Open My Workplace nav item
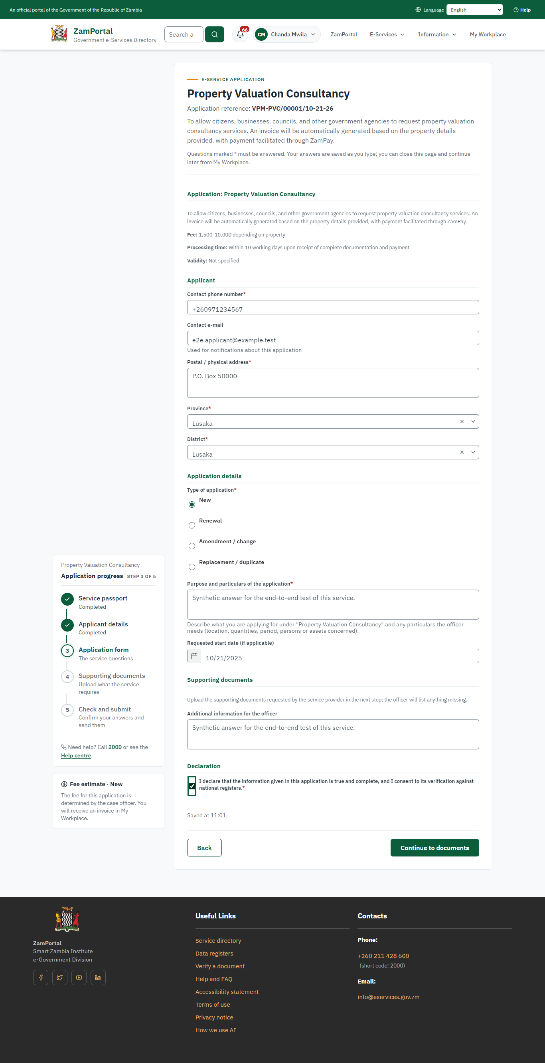This screenshot has width=545, height=1063. pos(488,34)
